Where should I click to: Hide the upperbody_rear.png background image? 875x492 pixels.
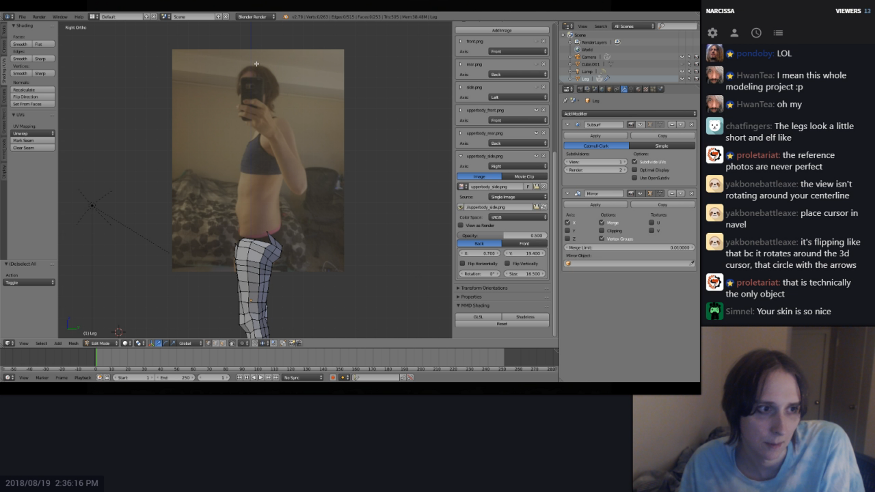(x=536, y=133)
